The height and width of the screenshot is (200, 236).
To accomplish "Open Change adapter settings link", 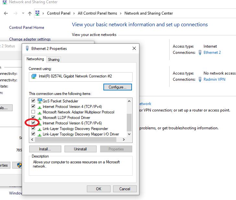I will (x=30, y=39).
